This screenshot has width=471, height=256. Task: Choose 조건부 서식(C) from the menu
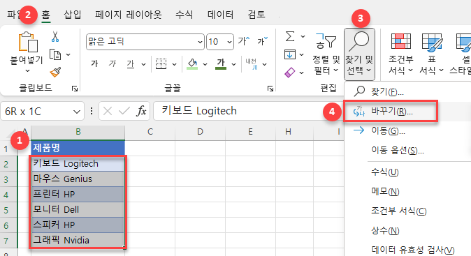(407, 211)
